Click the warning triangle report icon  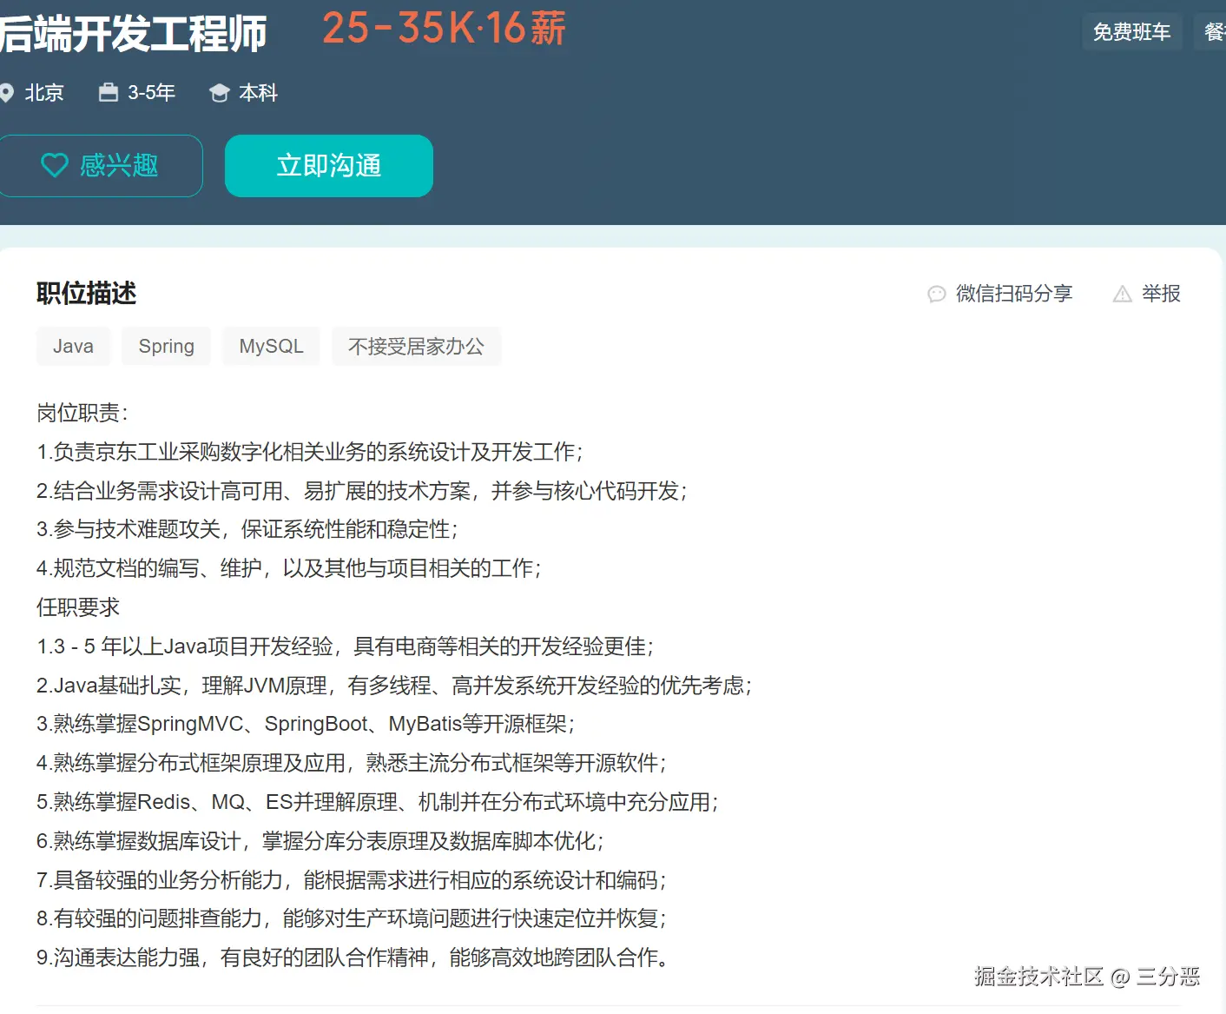coord(1123,294)
